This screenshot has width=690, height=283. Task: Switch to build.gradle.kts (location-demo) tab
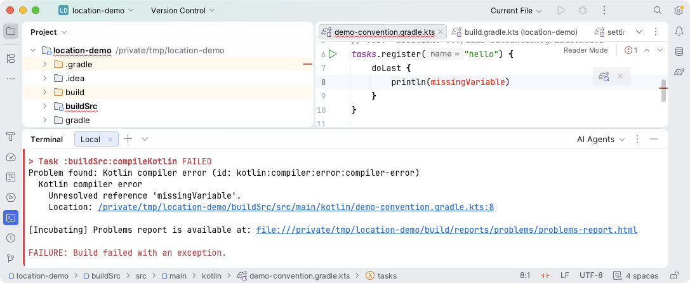click(515, 32)
